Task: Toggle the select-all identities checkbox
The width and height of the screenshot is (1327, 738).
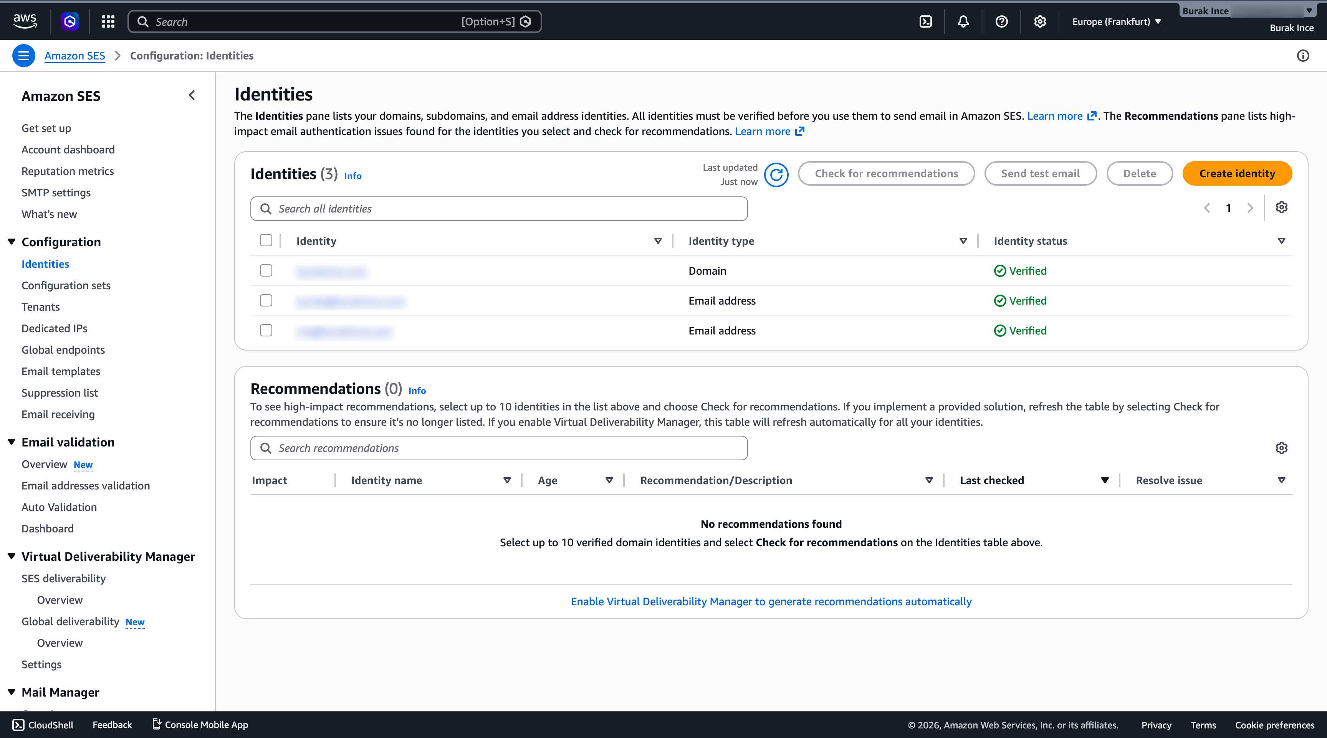Action: pos(266,241)
